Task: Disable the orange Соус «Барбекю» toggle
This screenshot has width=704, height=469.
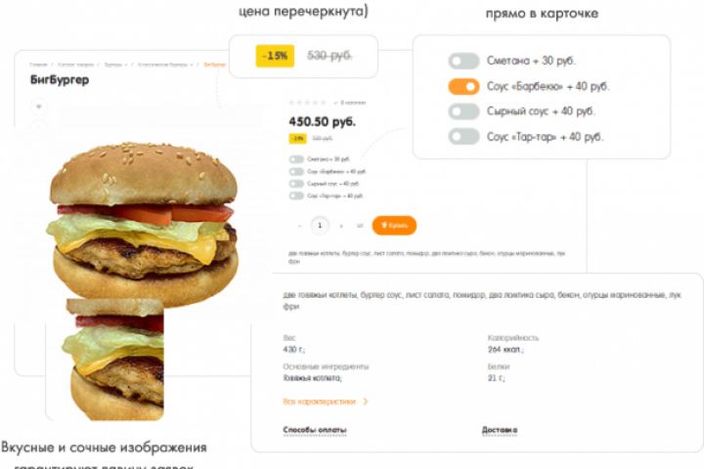Action: [x=463, y=86]
